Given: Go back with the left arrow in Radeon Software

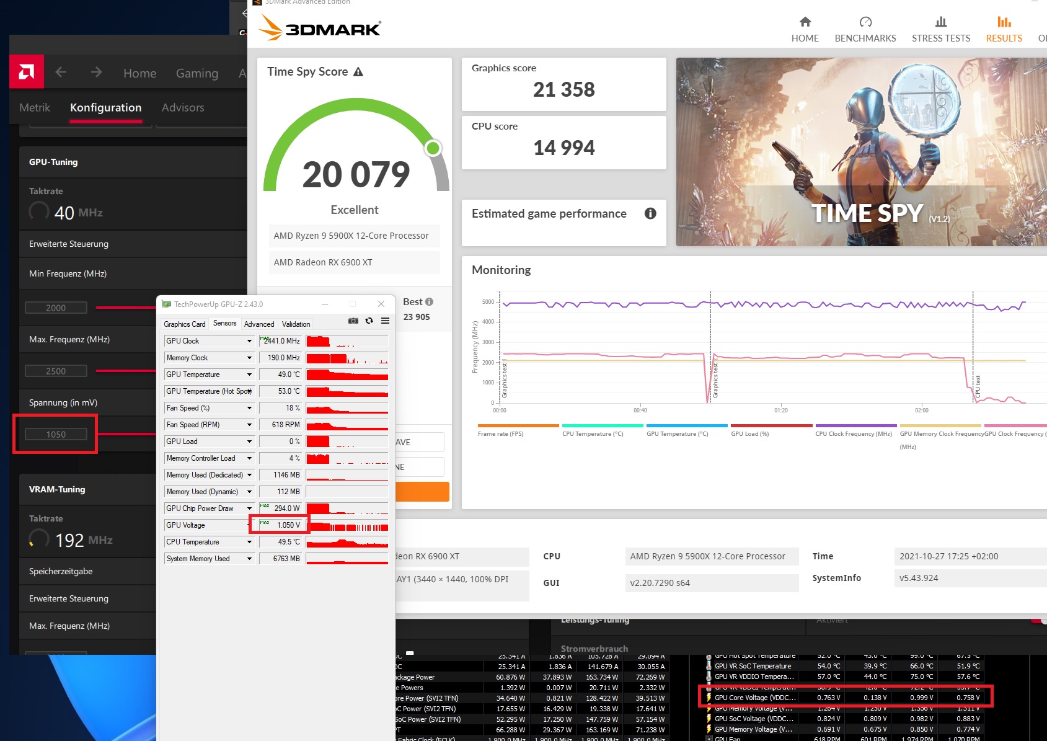Looking at the screenshot, I should click(61, 72).
